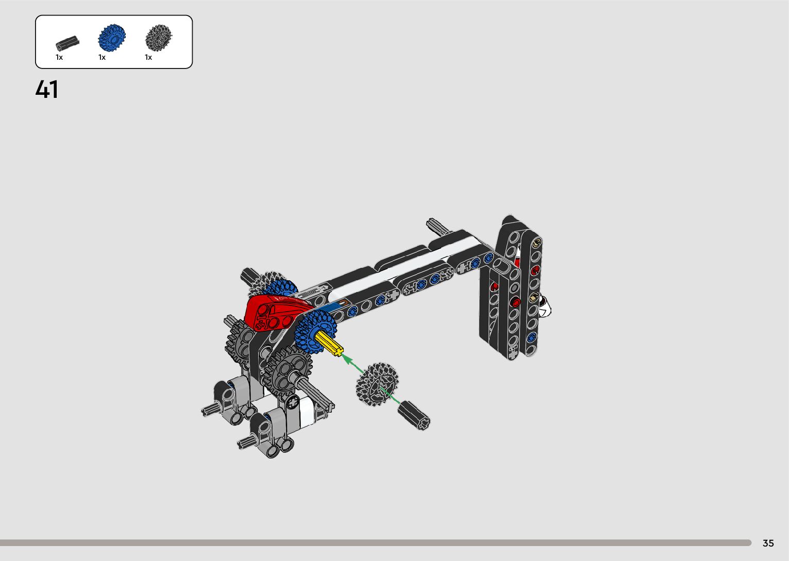Click the 1x label under the blue gear
This screenshot has height=561, width=789.
point(102,57)
